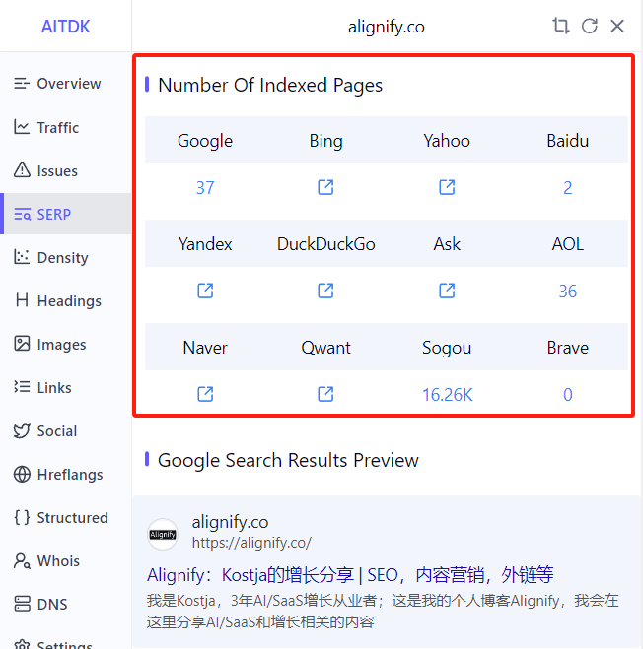The height and width of the screenshot is (649, 643).
Task: Click the AITDK logo
Action: click(65, 27)
